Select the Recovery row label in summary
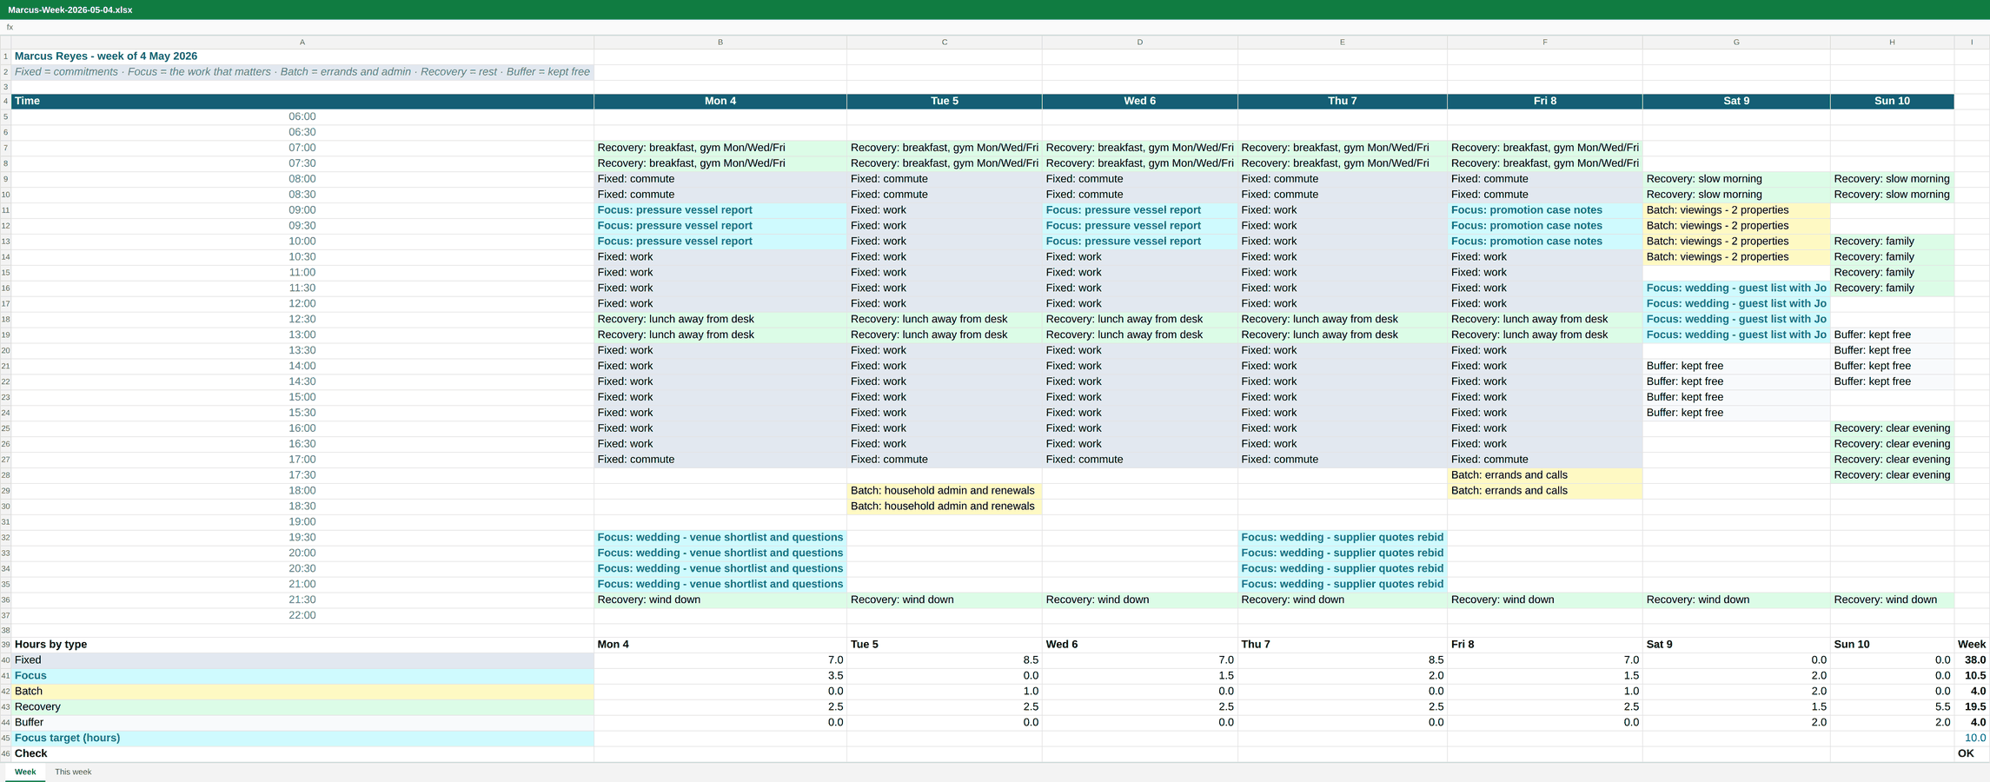 tap(302, 707)
